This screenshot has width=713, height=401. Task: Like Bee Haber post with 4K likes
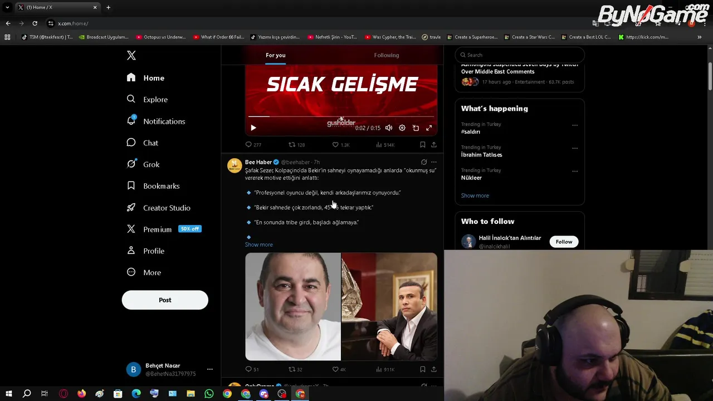pos(339,369)
